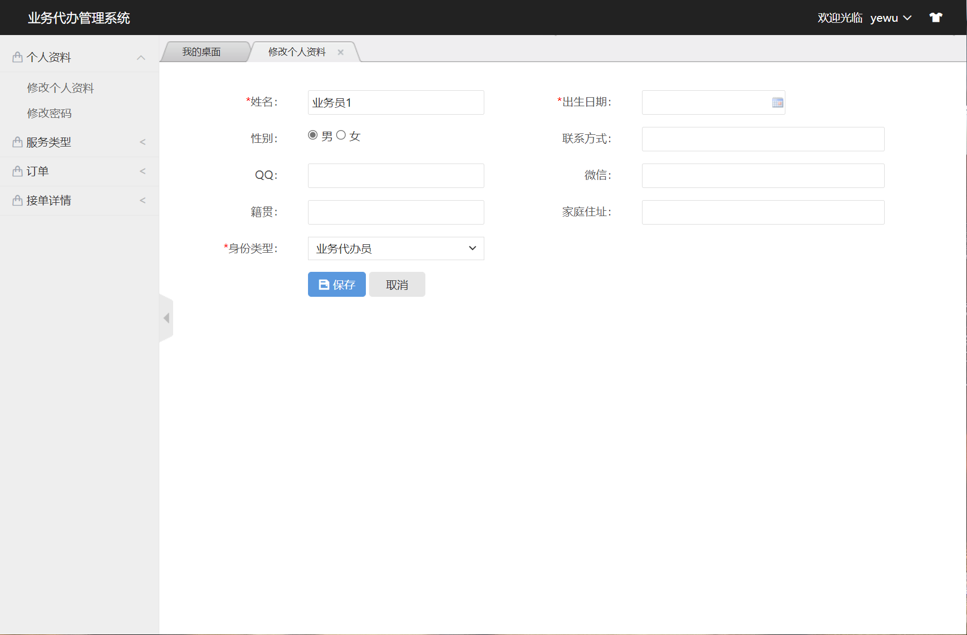Click inside the 联系方式 input field
This screenshot has width=967, height=635.
click(763, 139)
